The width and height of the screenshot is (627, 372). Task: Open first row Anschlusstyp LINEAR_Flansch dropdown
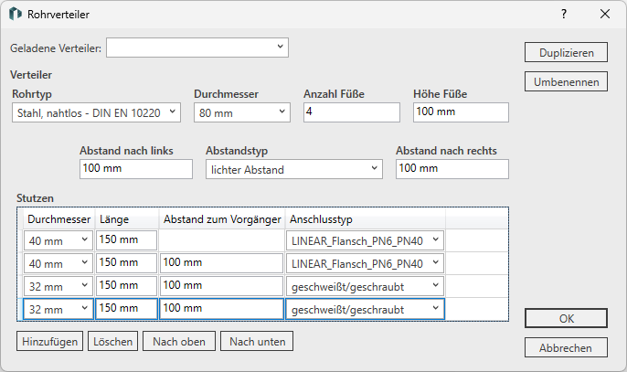coord(365,240)
